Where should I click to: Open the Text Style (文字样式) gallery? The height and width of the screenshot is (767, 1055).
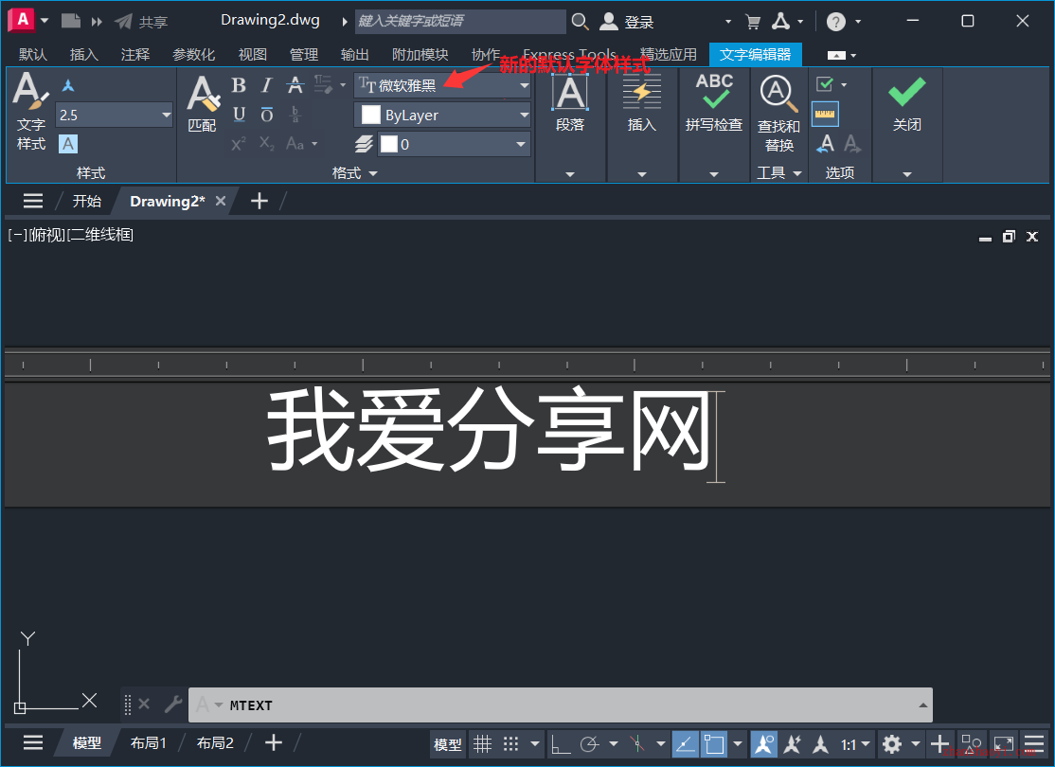coord(31,112)
